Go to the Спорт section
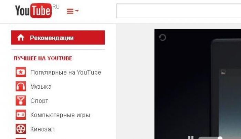Image resolution: width=241 pixels, height=139 pixels. click(39, 101)
